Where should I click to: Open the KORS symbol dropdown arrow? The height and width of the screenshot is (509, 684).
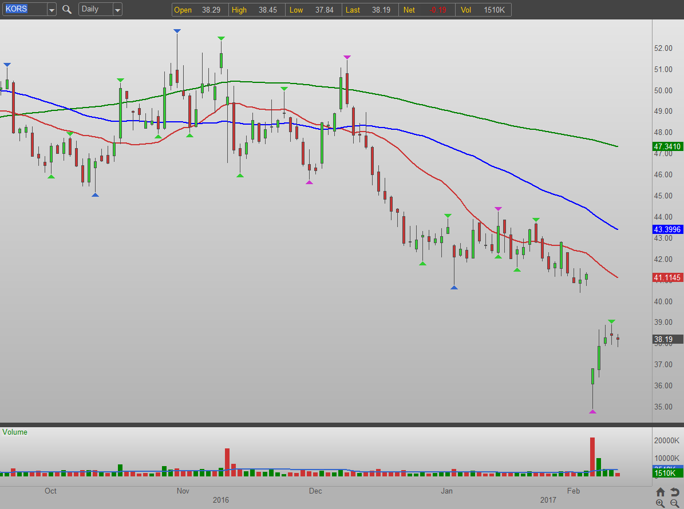52,10
